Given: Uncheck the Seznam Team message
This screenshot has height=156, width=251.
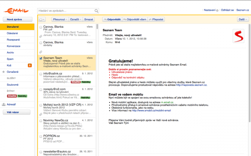Looking at the screenshot, I should (41, 58).
